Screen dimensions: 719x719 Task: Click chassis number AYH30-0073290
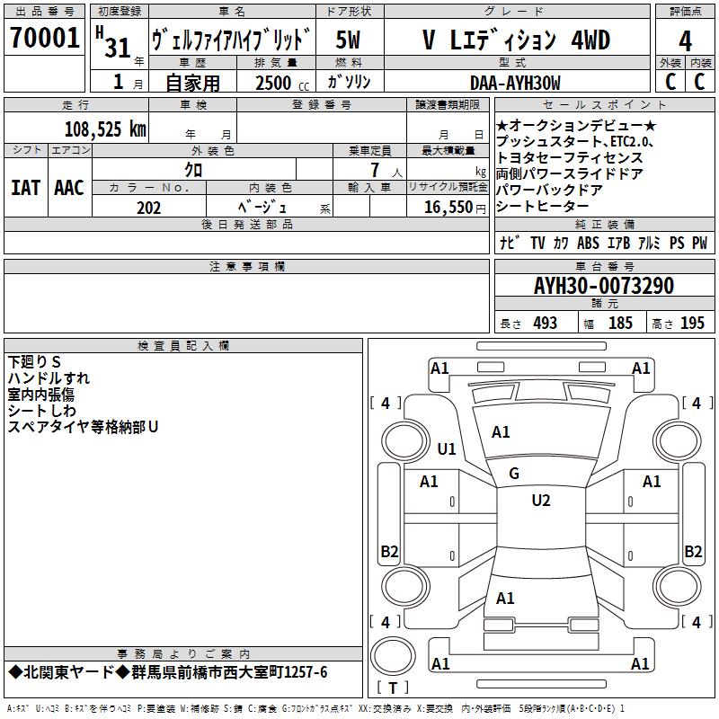coord(604,285)
